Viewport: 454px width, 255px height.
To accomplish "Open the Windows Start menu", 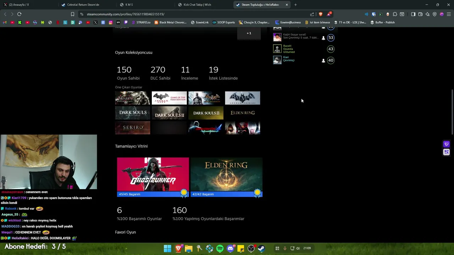I will click(x=167, y=248).
